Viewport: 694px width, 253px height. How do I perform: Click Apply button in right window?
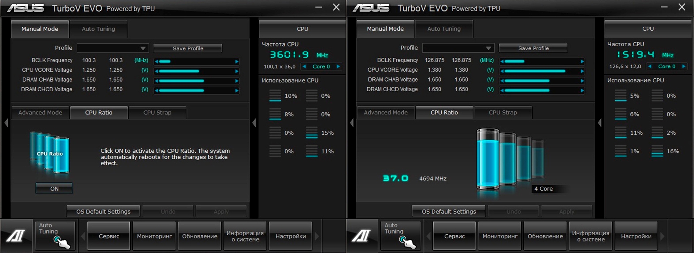566,211
